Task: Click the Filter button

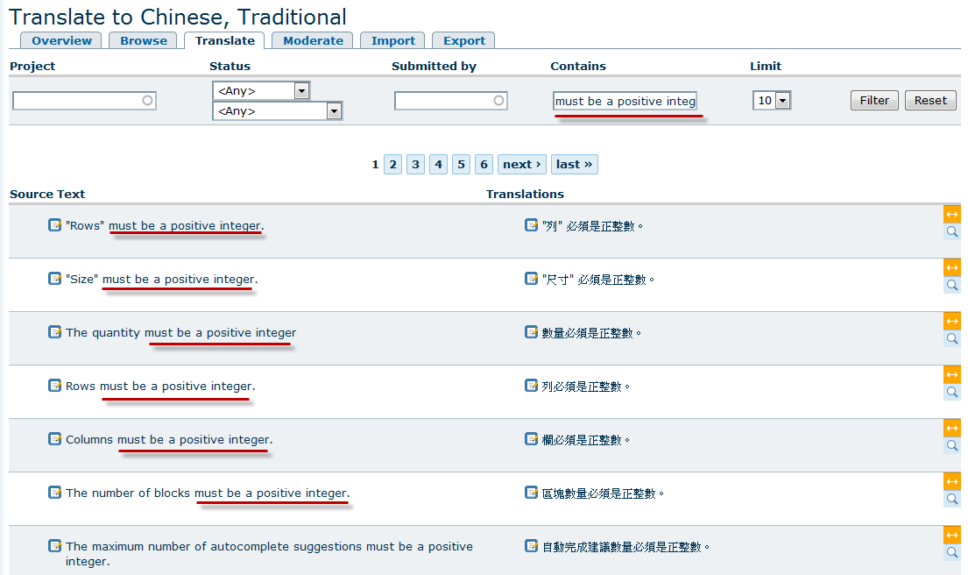Action: 874,100
